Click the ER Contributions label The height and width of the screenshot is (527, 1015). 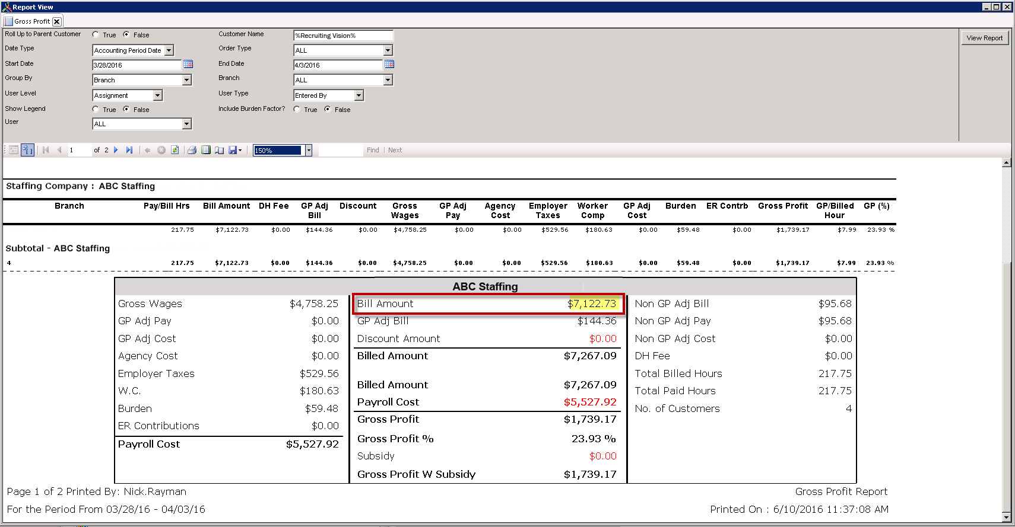(158, 426)
